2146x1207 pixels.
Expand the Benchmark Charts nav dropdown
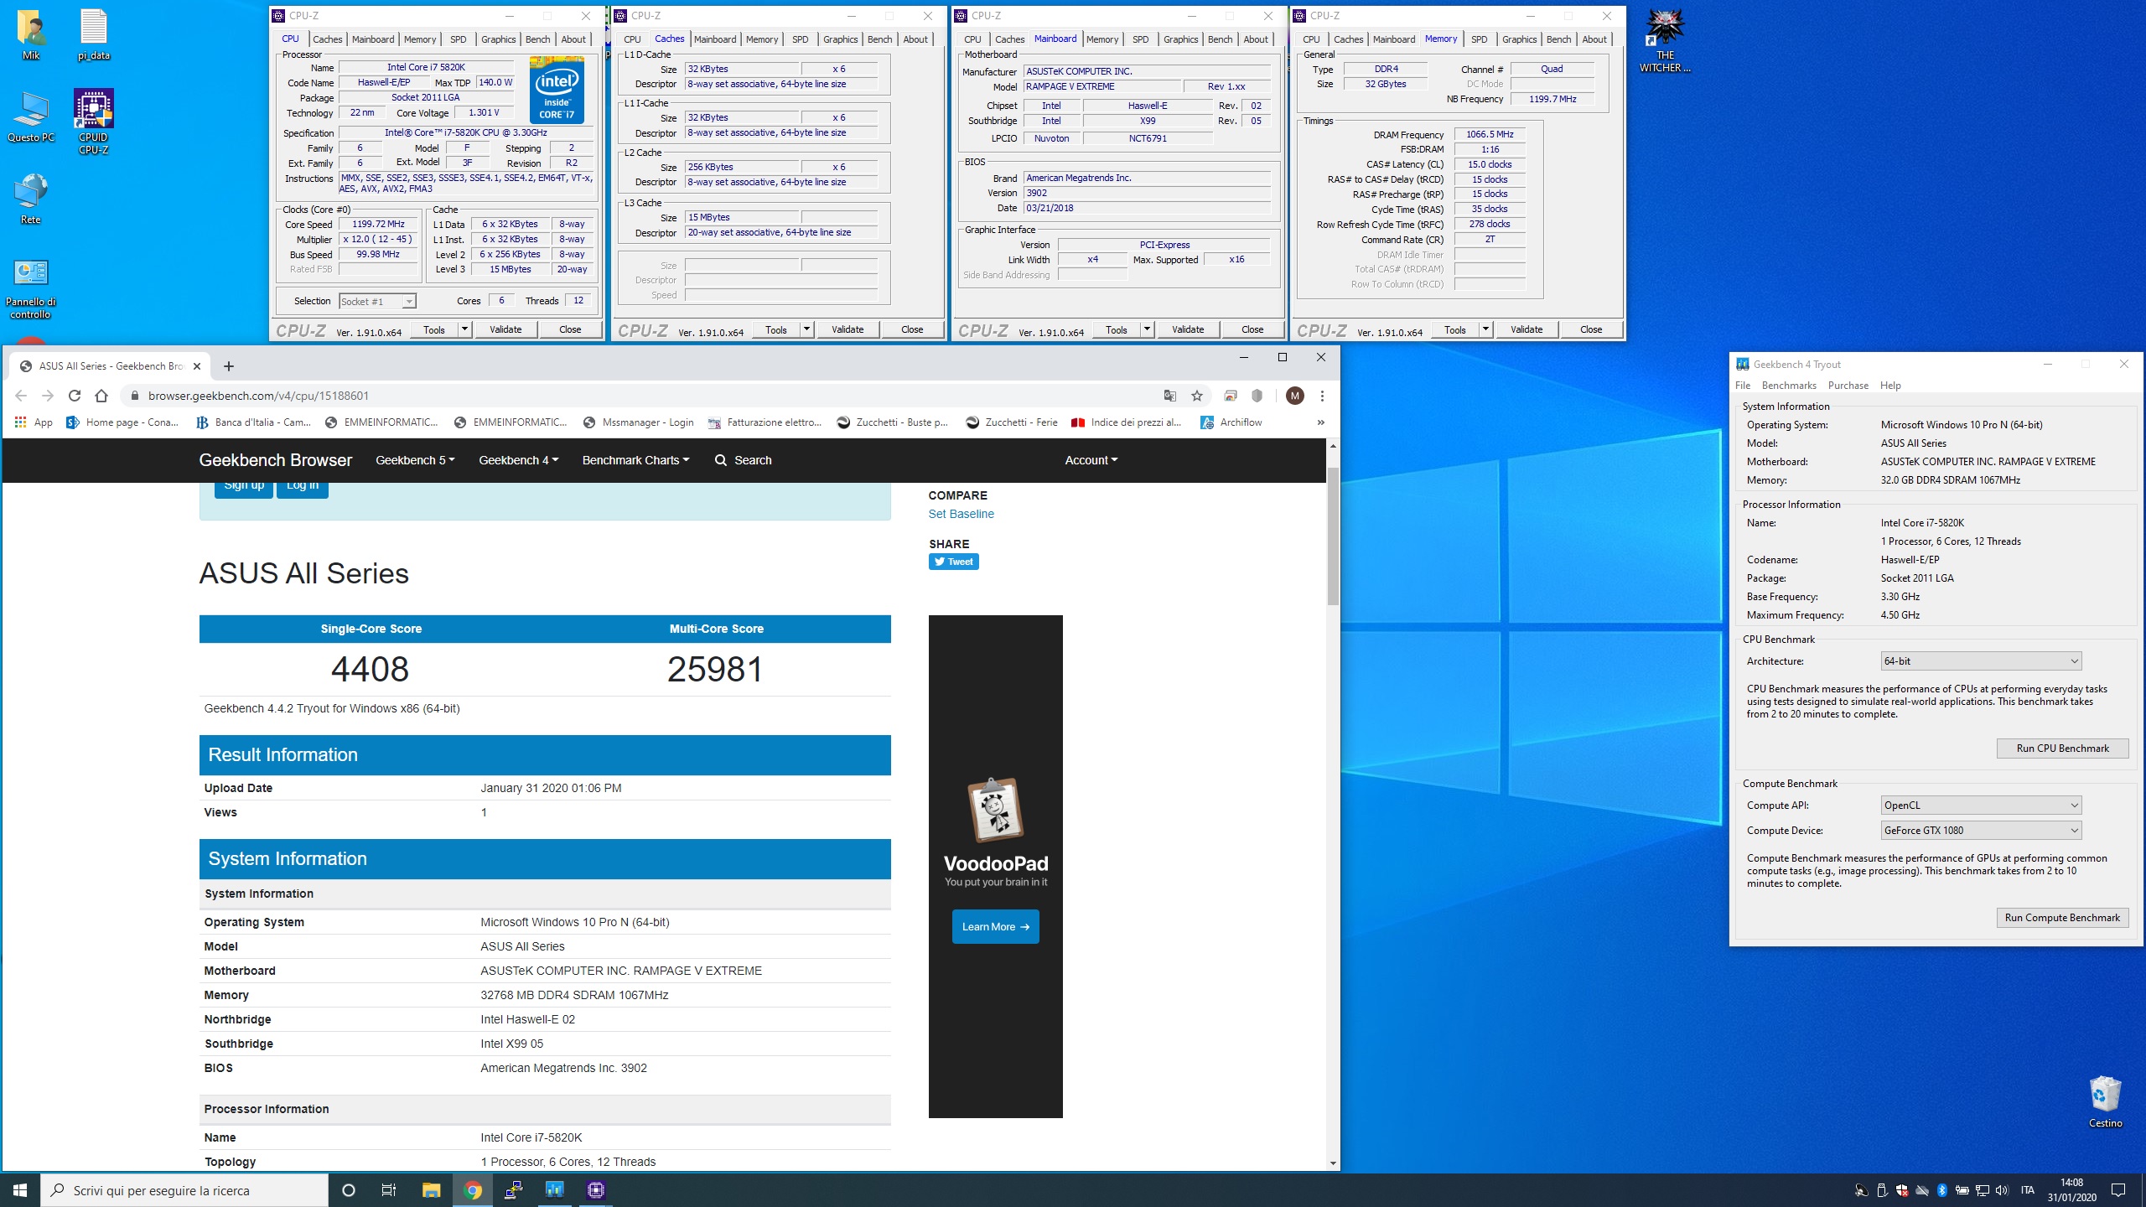pos(635,460)
